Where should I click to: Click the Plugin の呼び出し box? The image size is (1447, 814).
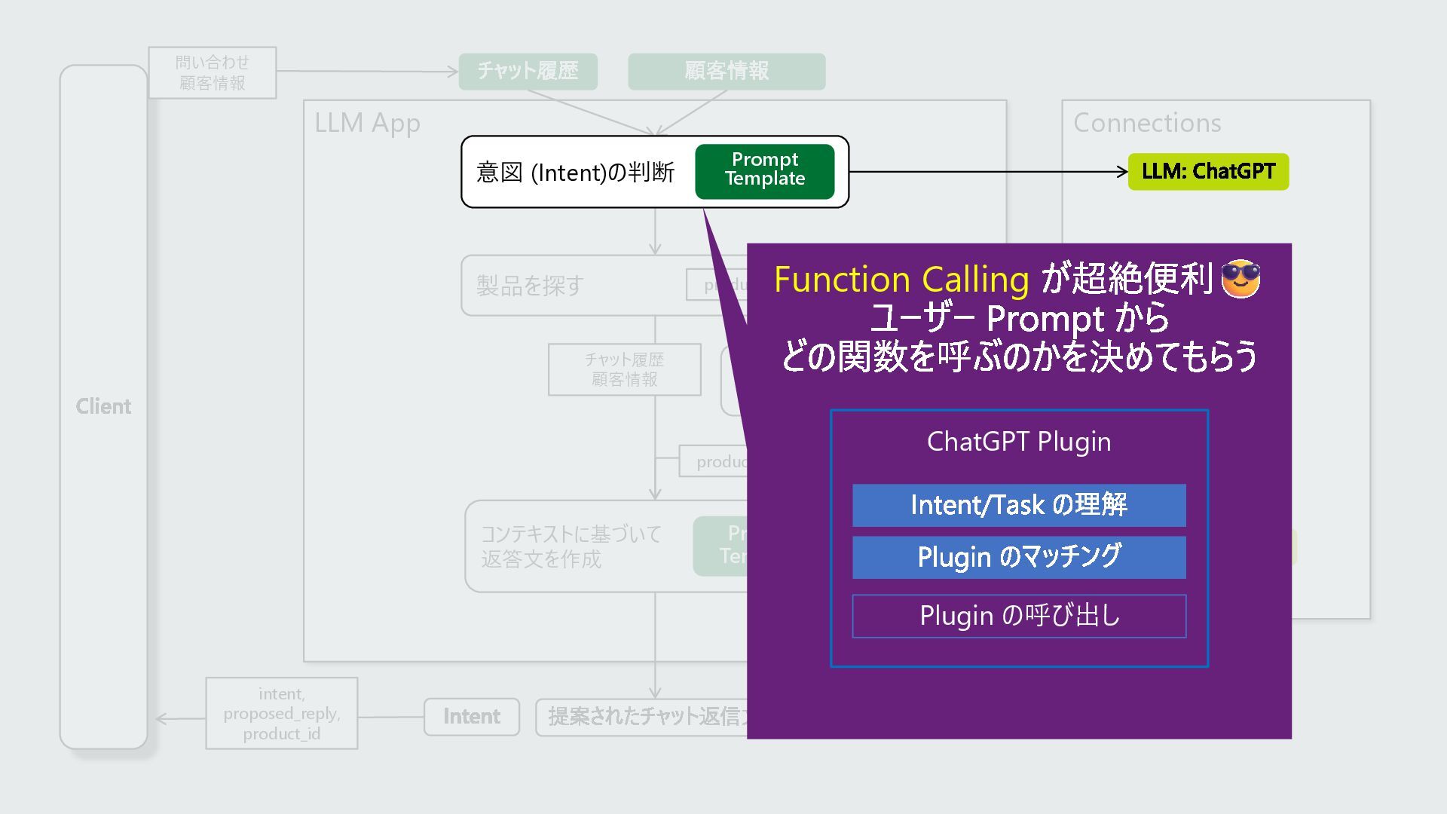[1018, 616]
